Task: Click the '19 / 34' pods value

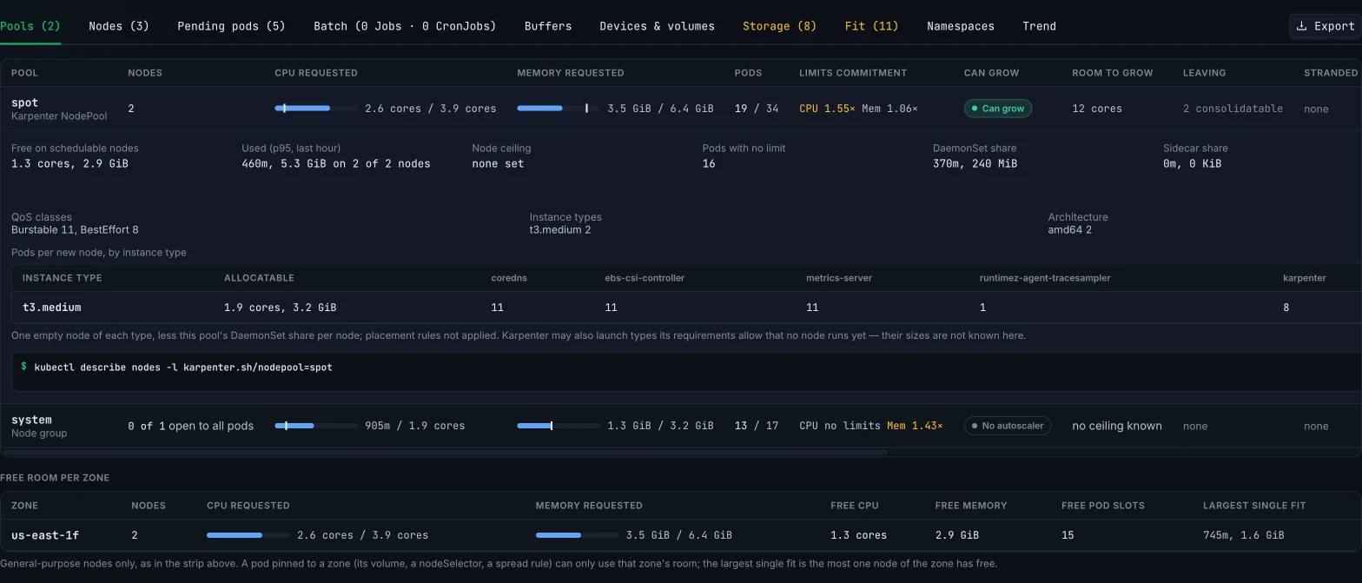Action: [757, 109]
